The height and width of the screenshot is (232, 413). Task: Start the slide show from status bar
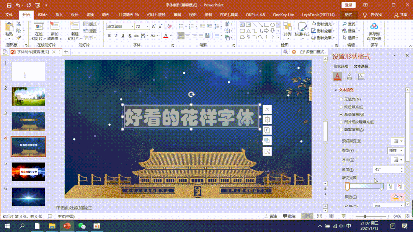(343, 216)
